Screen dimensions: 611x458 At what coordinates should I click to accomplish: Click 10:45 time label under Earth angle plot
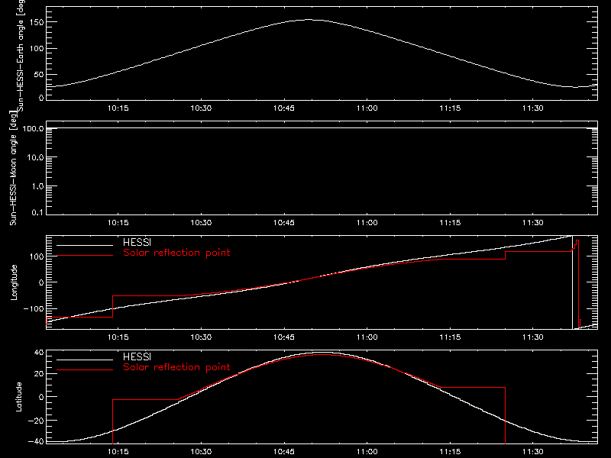tap(284, 108)
